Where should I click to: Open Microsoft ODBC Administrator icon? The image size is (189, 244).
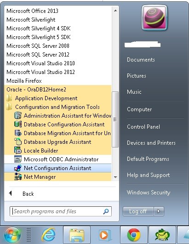pyautogui.click(x=18, y=159)
